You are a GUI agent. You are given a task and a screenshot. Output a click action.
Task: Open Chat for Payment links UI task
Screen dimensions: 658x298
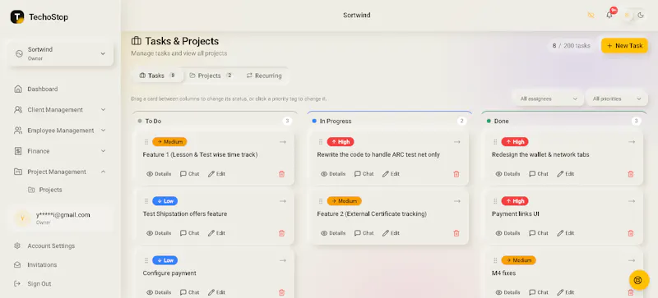tap(539, 233)
